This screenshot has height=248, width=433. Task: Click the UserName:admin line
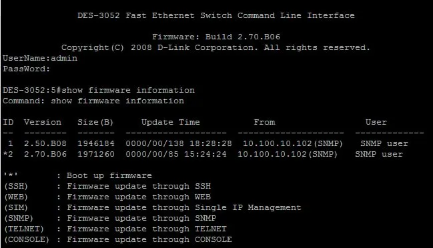tap(40, 58)
